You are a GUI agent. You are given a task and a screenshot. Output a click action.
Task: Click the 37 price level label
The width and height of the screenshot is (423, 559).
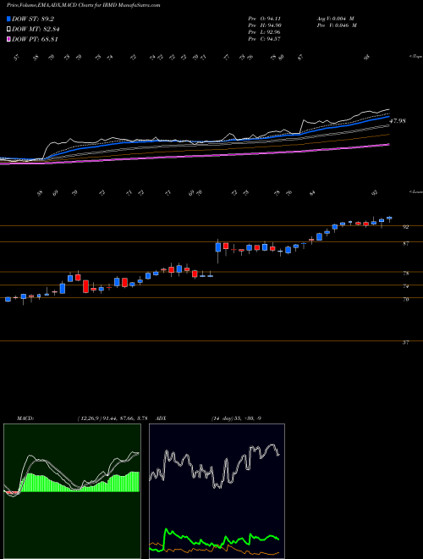405,343
